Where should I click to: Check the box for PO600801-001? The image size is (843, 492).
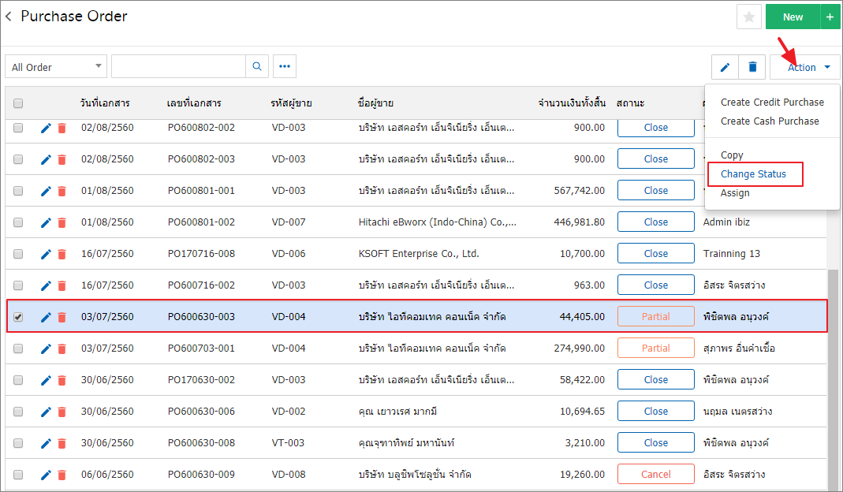(18, 191)
